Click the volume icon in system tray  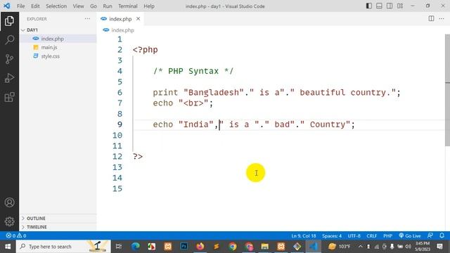[408, 247]
